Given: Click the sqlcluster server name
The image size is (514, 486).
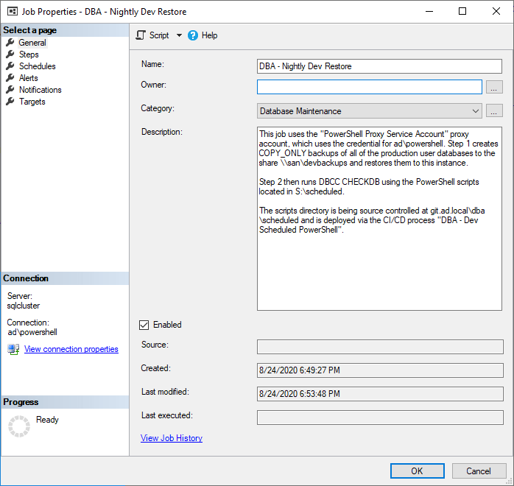Looking at the screenshot, I should click(24, 306).
